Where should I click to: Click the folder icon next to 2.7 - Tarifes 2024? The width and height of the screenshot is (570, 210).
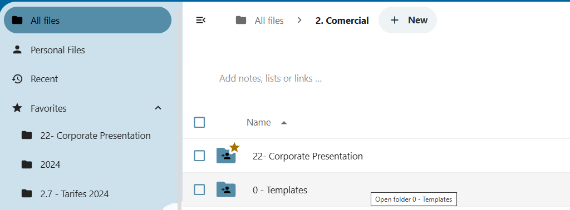coord(27,194)
